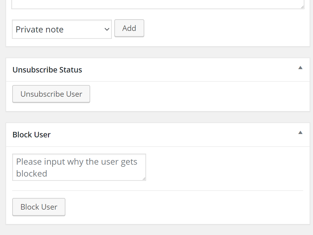The width and height of the screenshot is (313, 235).
Task: Collapse the Unsubscribe Status panel arrow
Action: (300, 68)
